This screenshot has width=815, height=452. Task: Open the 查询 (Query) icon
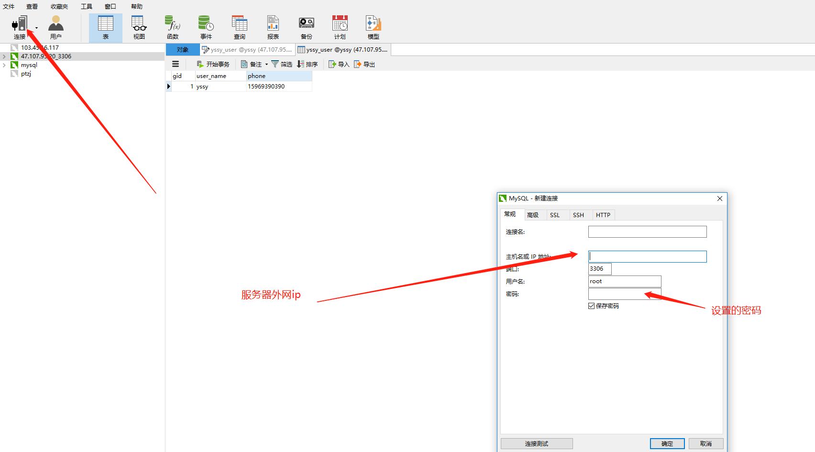pos(240,27)
